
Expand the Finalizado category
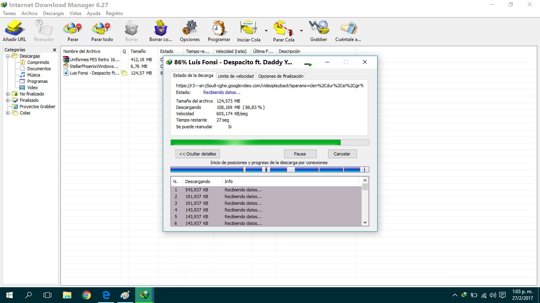pos(8,100)
